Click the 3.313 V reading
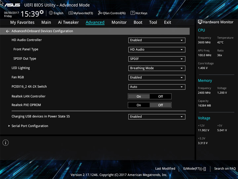This screenshot has width=238, height=179. 203,143
